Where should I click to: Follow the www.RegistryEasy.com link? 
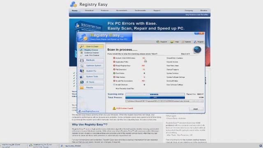click(90, 111)
